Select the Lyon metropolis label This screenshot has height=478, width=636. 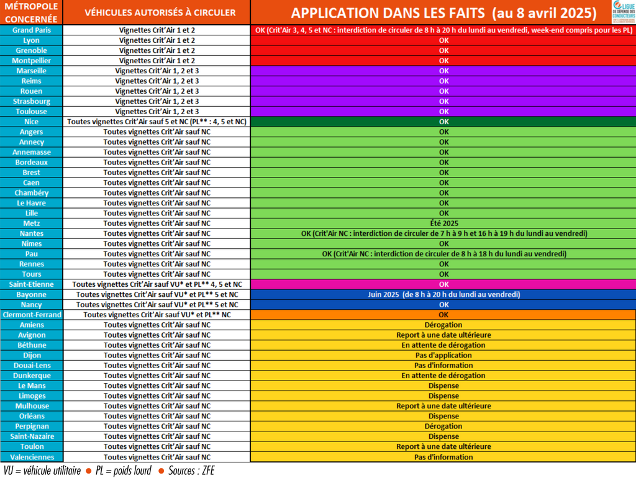(31, 40)
